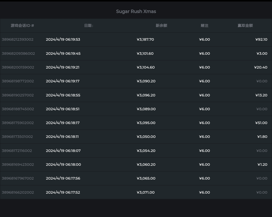Open game session 38968172116002

click(17, 151)
